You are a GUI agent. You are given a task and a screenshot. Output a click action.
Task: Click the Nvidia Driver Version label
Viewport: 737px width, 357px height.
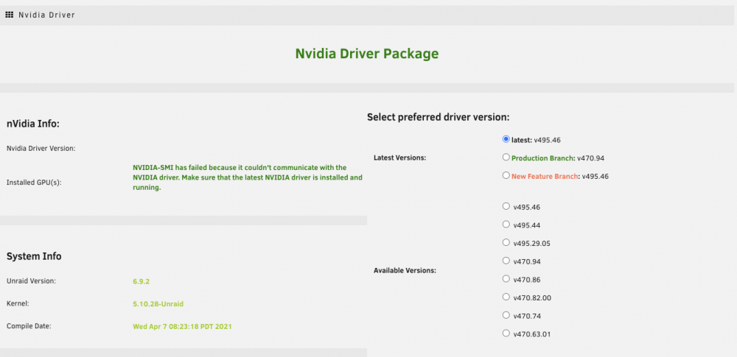[x=41, y=149]
